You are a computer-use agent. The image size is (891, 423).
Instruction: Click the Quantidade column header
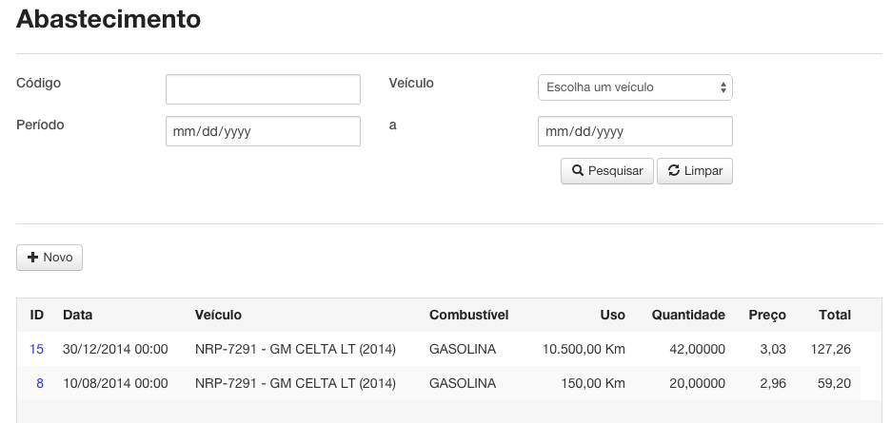(x=688, y=315)
